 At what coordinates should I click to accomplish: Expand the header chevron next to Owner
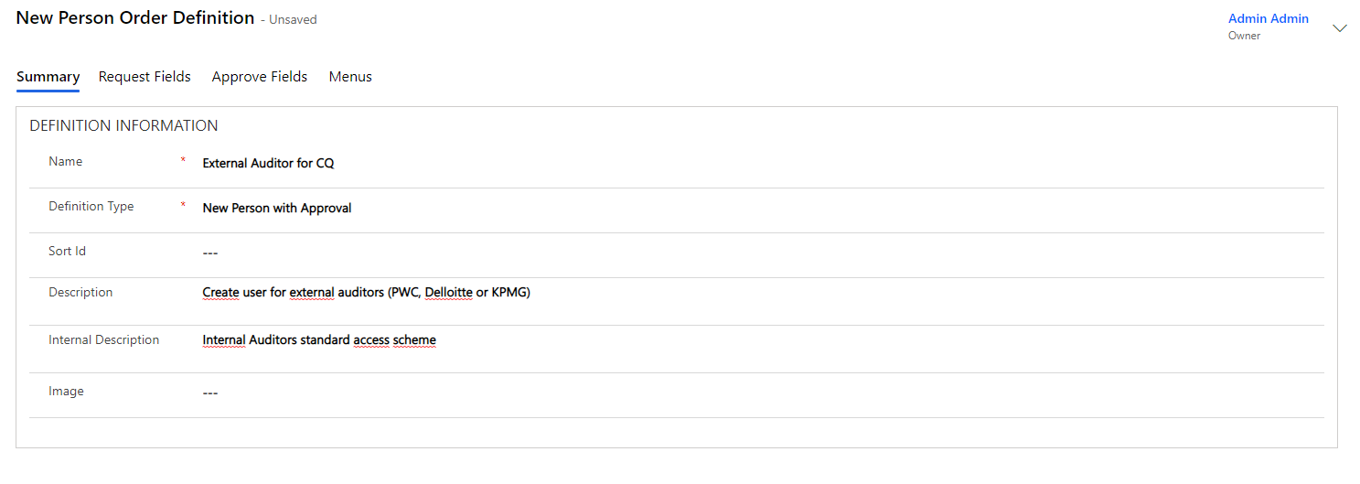(x=1340, y=28)
